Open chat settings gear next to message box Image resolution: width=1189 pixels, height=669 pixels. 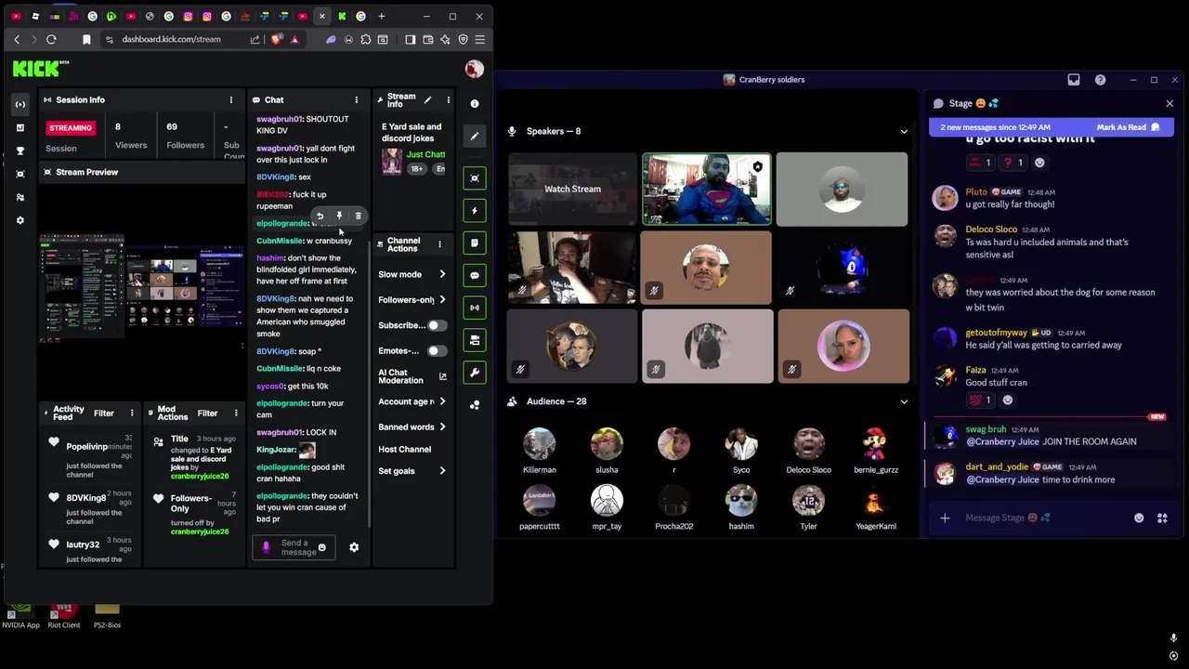click(354, 547)
